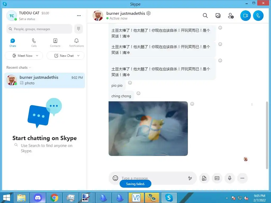
Task: Open the chat gallery icon
Action: [x=218, y=16]
